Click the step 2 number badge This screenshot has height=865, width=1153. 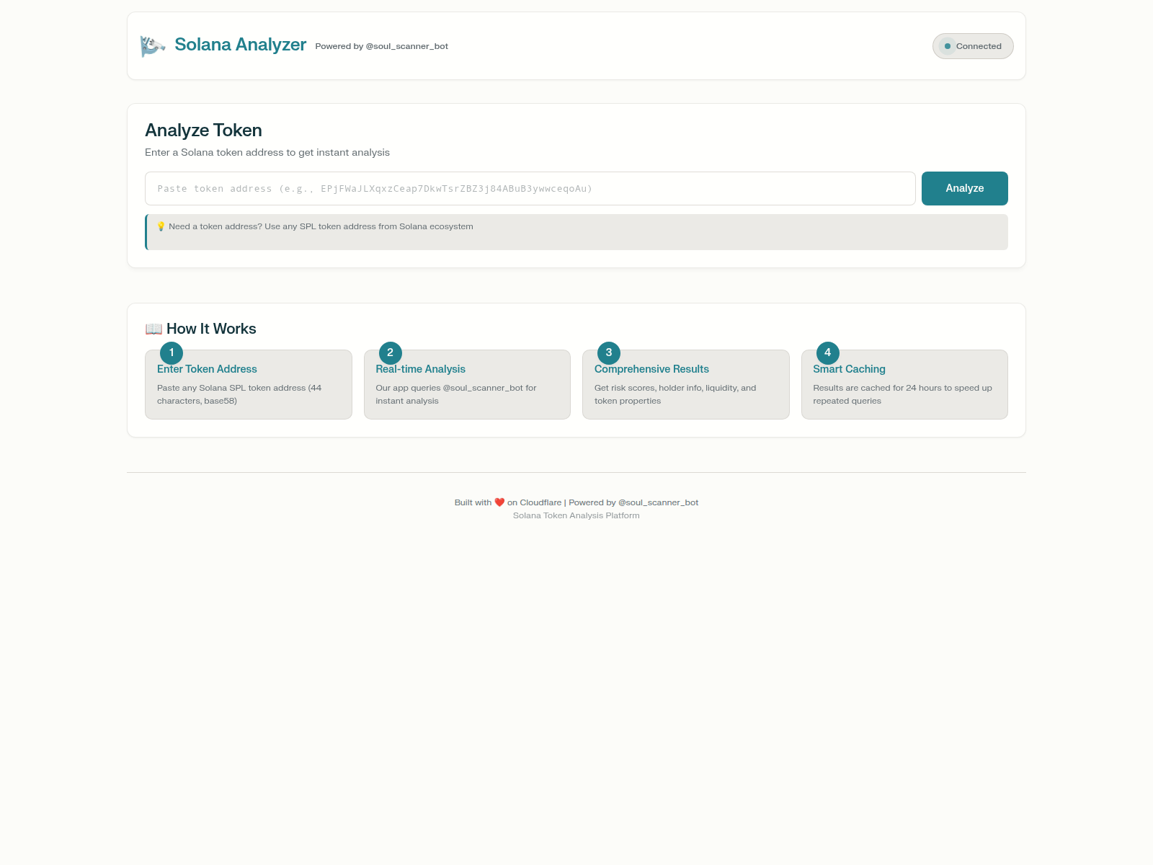click(x=391, y=352)
